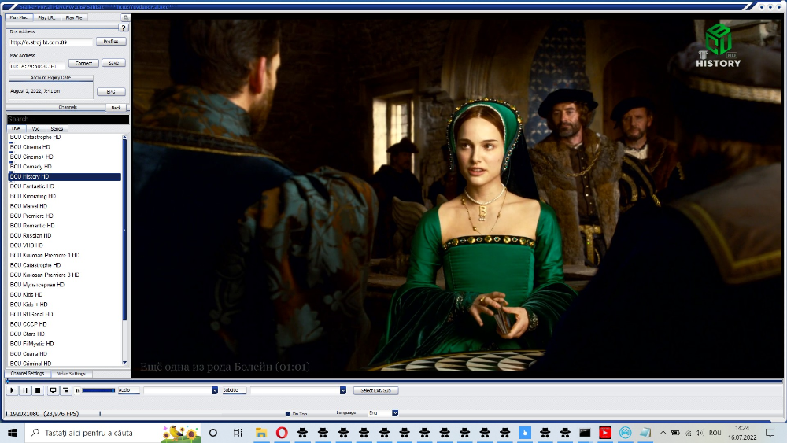Open the Channel Settings tab

[28, 374]
